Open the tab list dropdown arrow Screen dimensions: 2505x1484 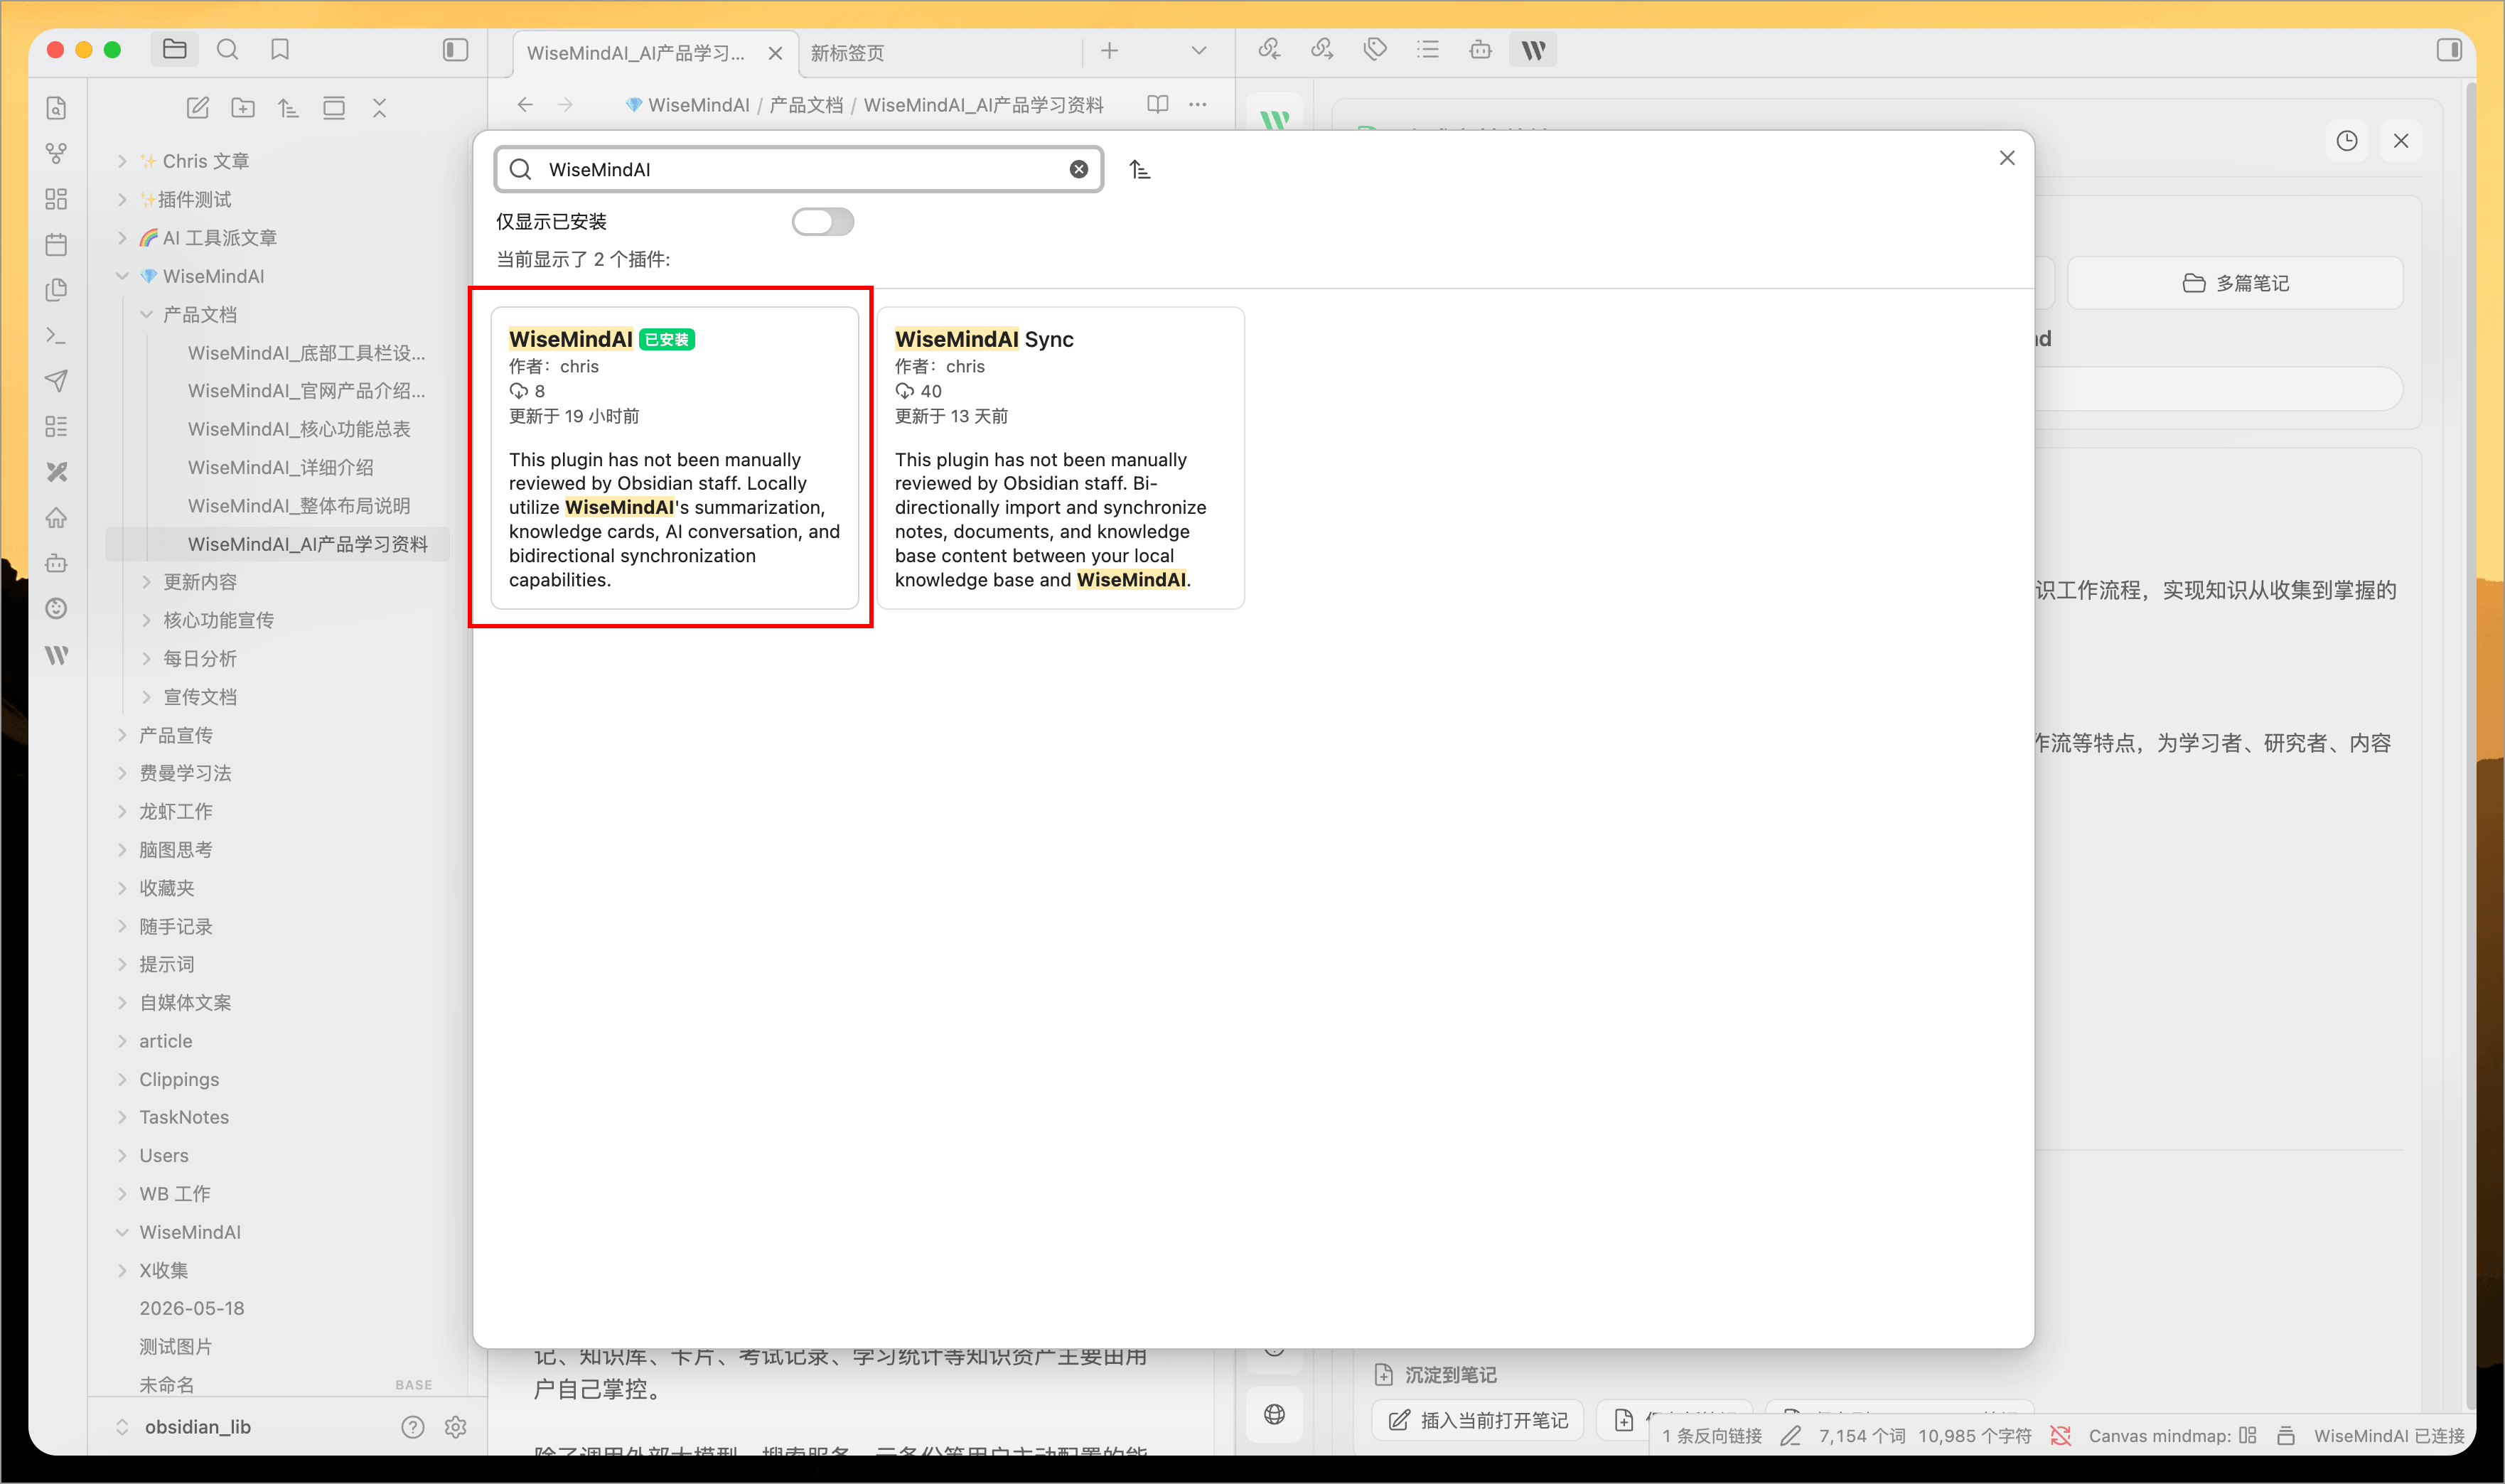click(1199, 51)
